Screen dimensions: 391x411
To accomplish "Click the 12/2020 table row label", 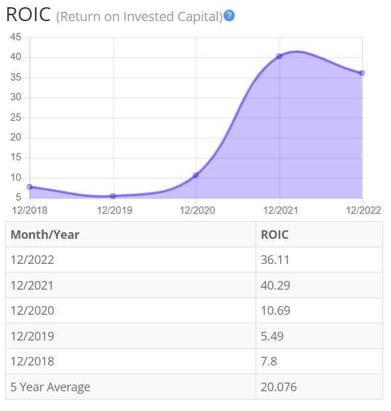I will point(32,311).
